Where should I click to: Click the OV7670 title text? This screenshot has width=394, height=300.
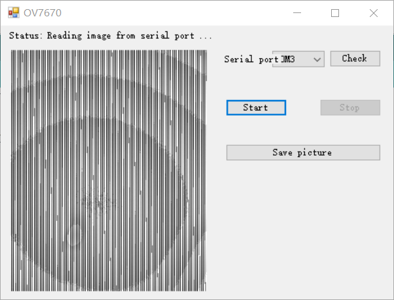43,13
